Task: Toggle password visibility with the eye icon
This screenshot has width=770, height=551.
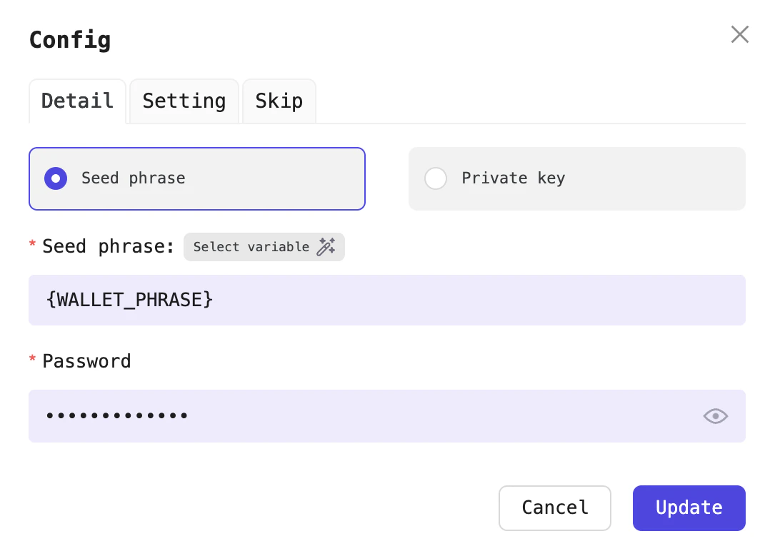Action: pyautogui.click(x=715, y=416)
